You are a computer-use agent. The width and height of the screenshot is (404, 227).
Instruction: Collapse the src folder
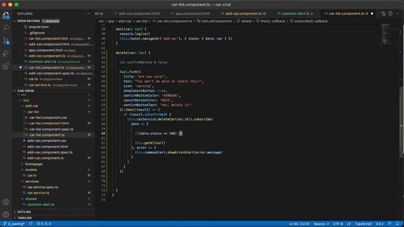point(18,95)
